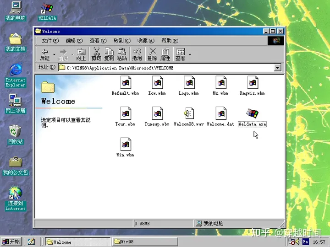Select the Welcome.dat file icon
This screenshot has width=330, height=247.
coord(221,113)
